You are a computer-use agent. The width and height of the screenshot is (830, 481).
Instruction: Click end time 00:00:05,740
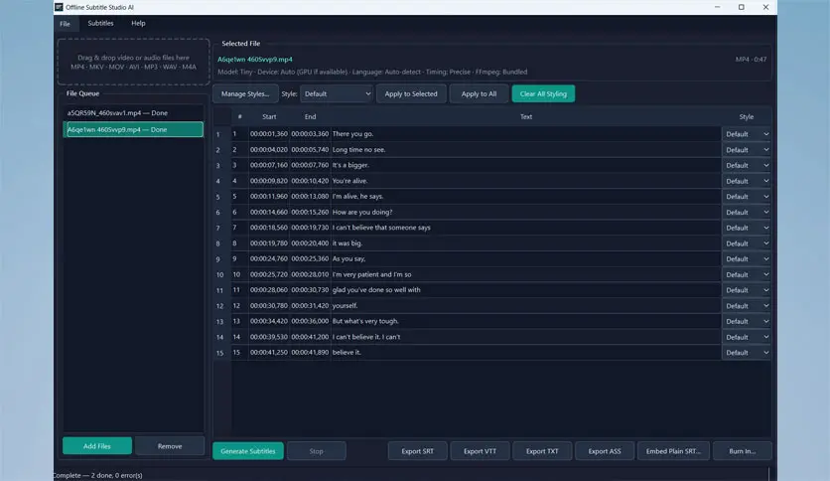click(x=310, y=150)
